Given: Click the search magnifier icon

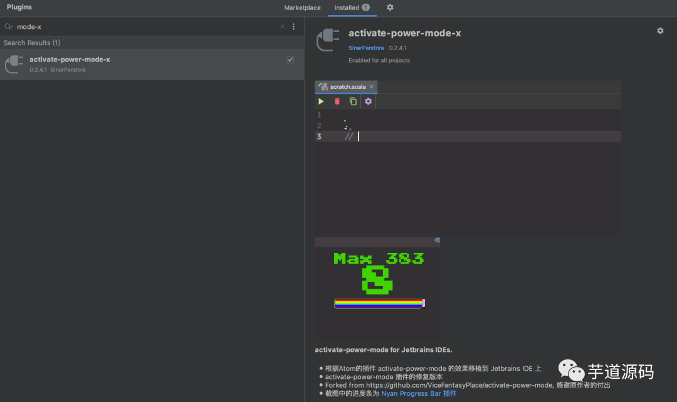Looking at the screenshot, I should [8, 27].
